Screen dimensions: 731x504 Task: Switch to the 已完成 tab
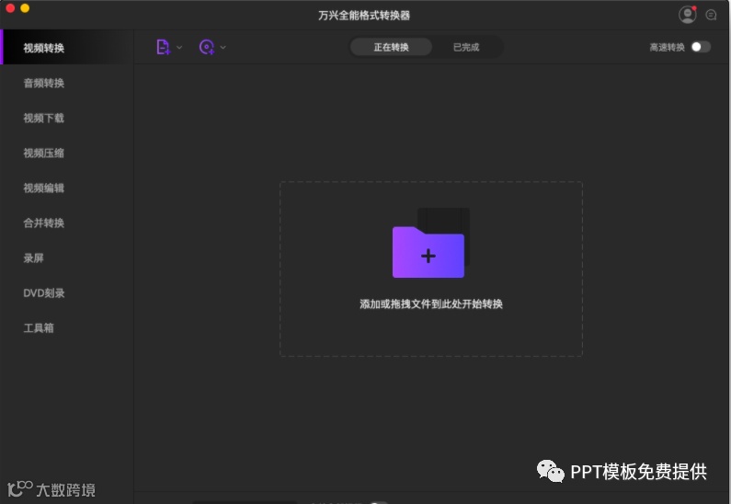tap(466, 47)
